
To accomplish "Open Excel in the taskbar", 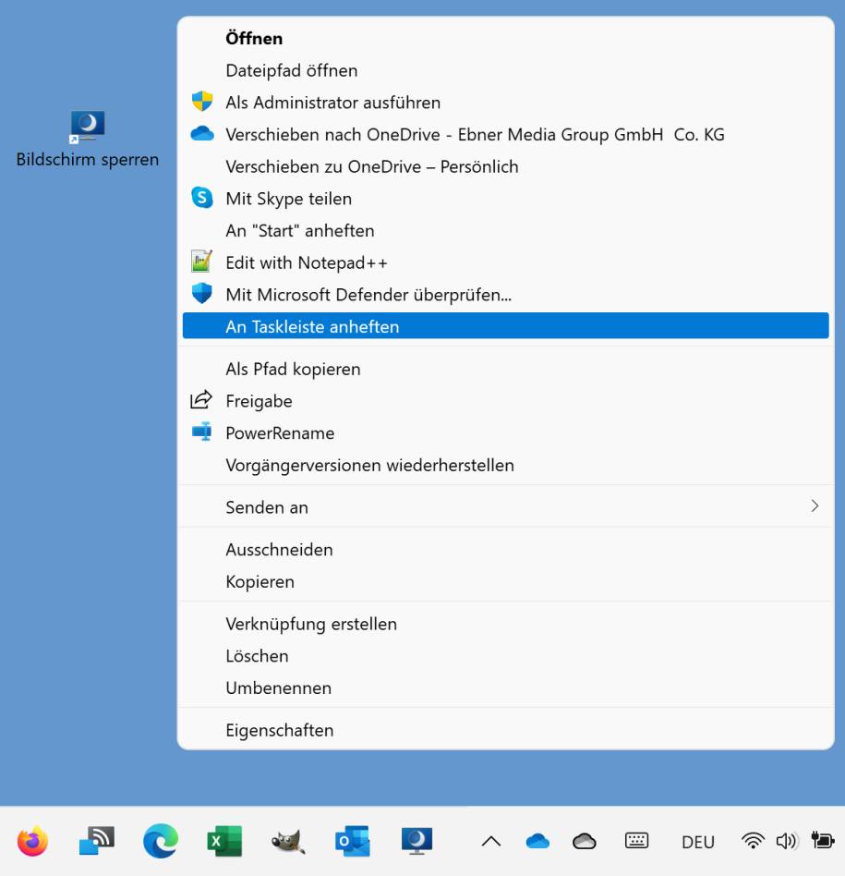I will coord(224,841).
